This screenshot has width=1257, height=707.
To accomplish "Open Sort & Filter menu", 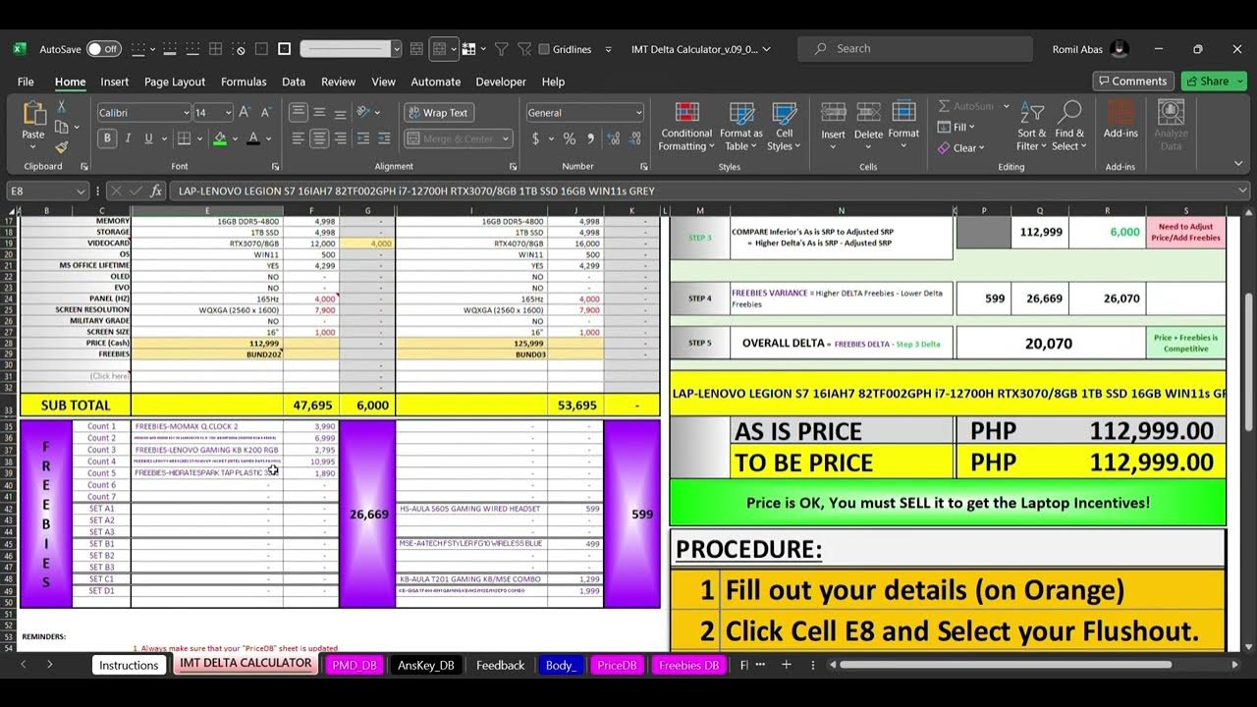I will (x=1032, y=126).
